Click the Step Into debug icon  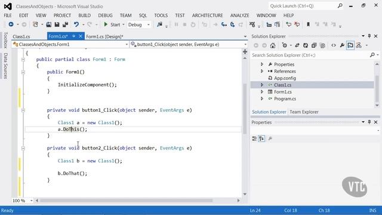pos(224,24)
